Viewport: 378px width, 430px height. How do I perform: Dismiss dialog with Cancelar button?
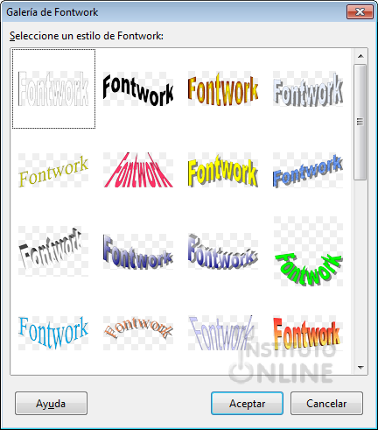click(x=326, y=404)
